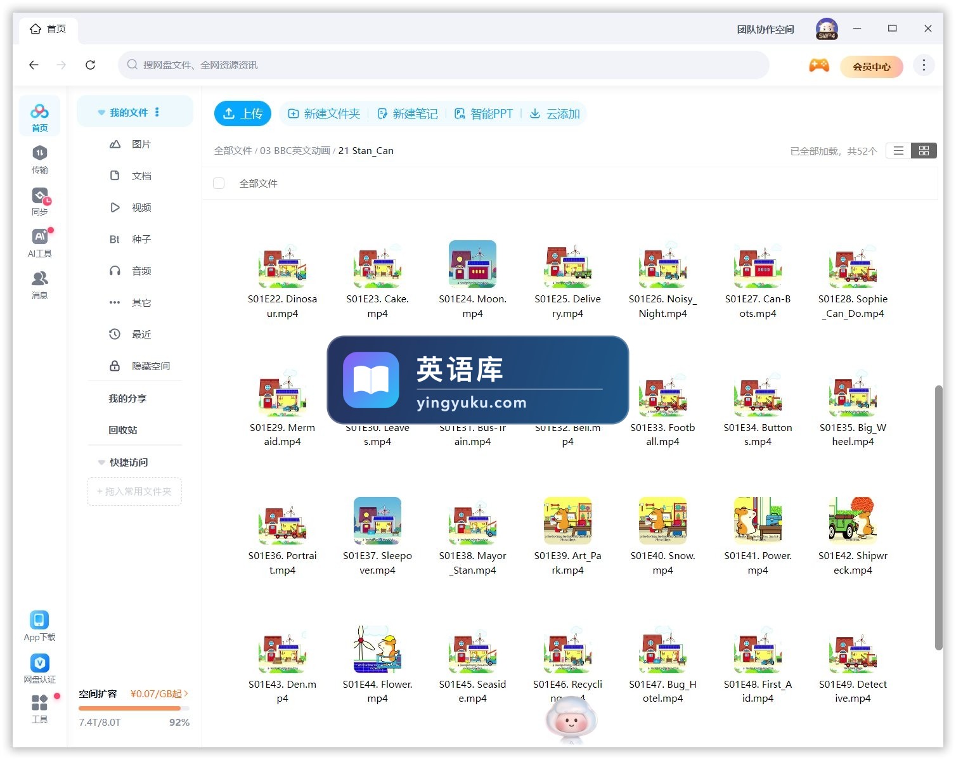Select S01E24. Moon.mp4 thumbnail

click(472, 264)
